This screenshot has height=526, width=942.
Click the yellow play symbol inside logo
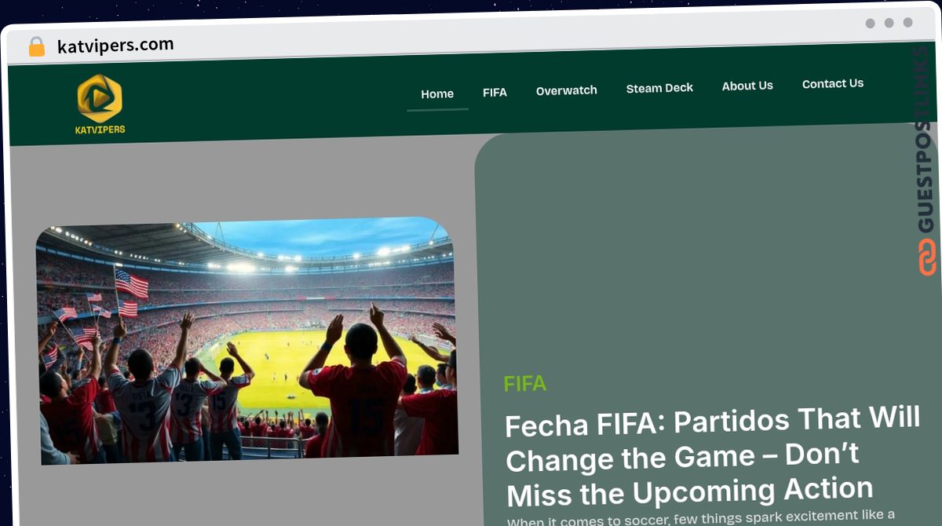click(100, 98)
